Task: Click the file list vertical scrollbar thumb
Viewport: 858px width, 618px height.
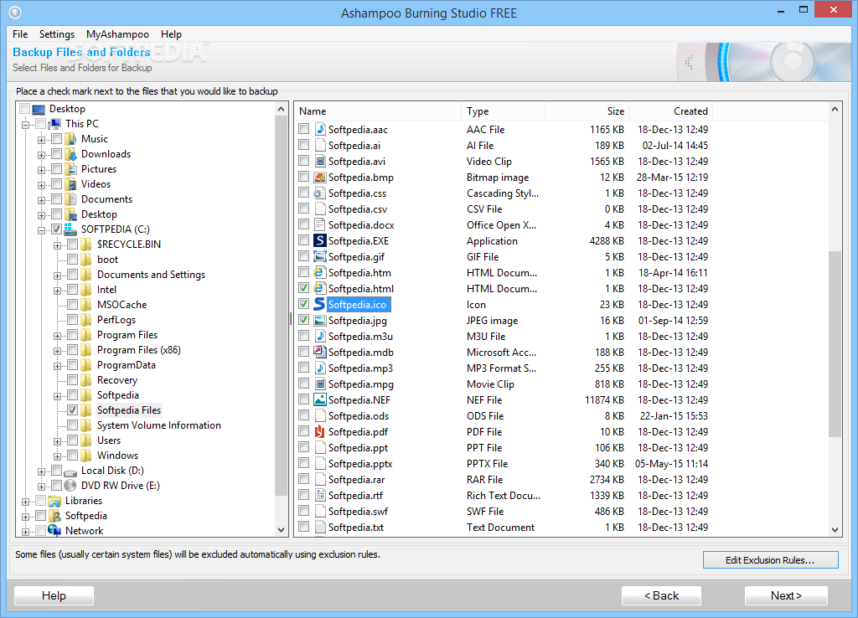Action: 835,343
